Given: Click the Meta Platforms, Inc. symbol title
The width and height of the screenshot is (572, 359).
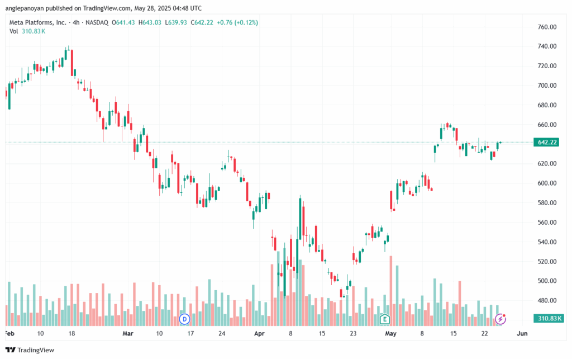Looking at the screenshot, I should (36, 22).
